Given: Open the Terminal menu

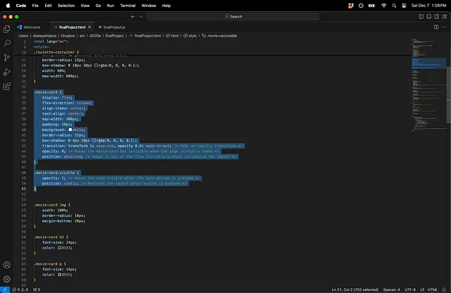Looking at the screenshot, I should [129, 5].
